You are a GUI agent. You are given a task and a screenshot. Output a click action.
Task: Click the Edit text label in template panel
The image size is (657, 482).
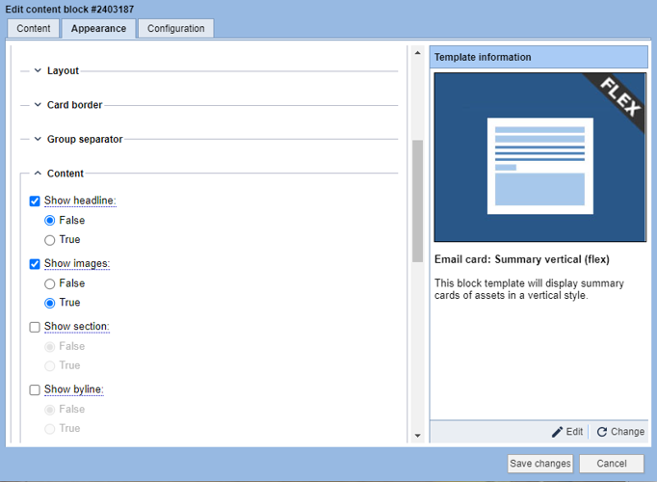[574, 432]
